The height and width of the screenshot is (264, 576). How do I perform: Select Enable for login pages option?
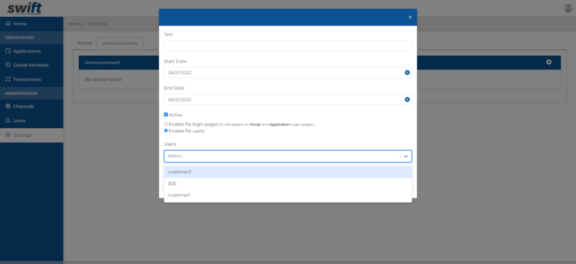tap(166, 124)
